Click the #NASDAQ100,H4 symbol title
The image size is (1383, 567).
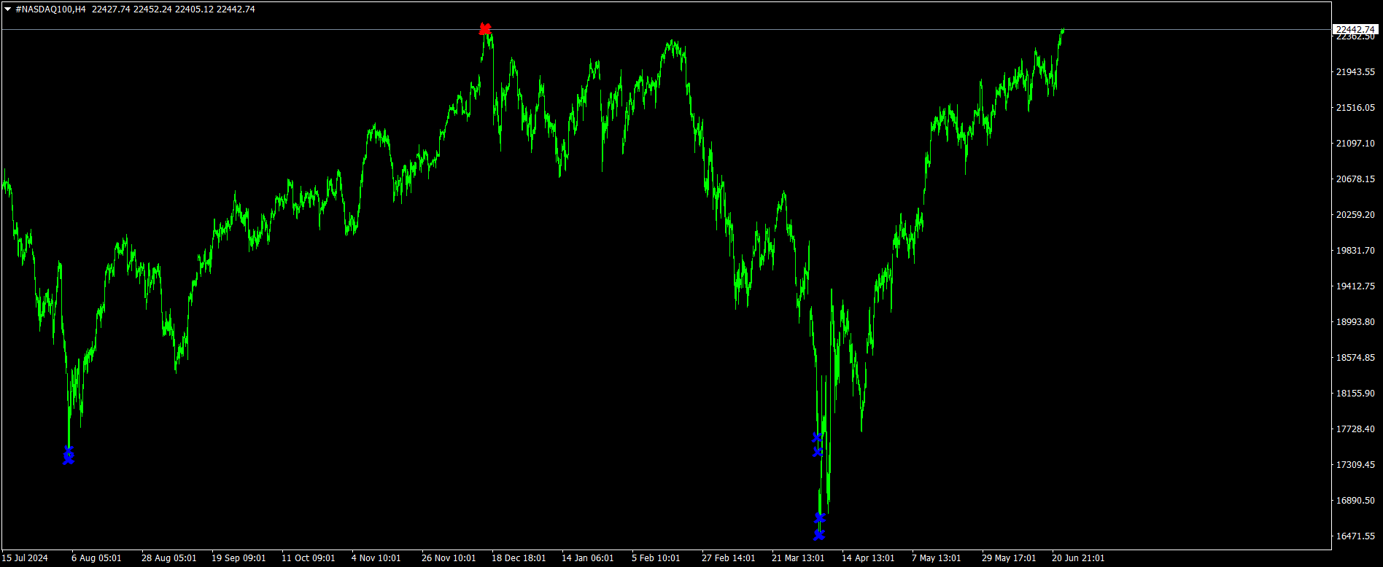coord(50,9)
